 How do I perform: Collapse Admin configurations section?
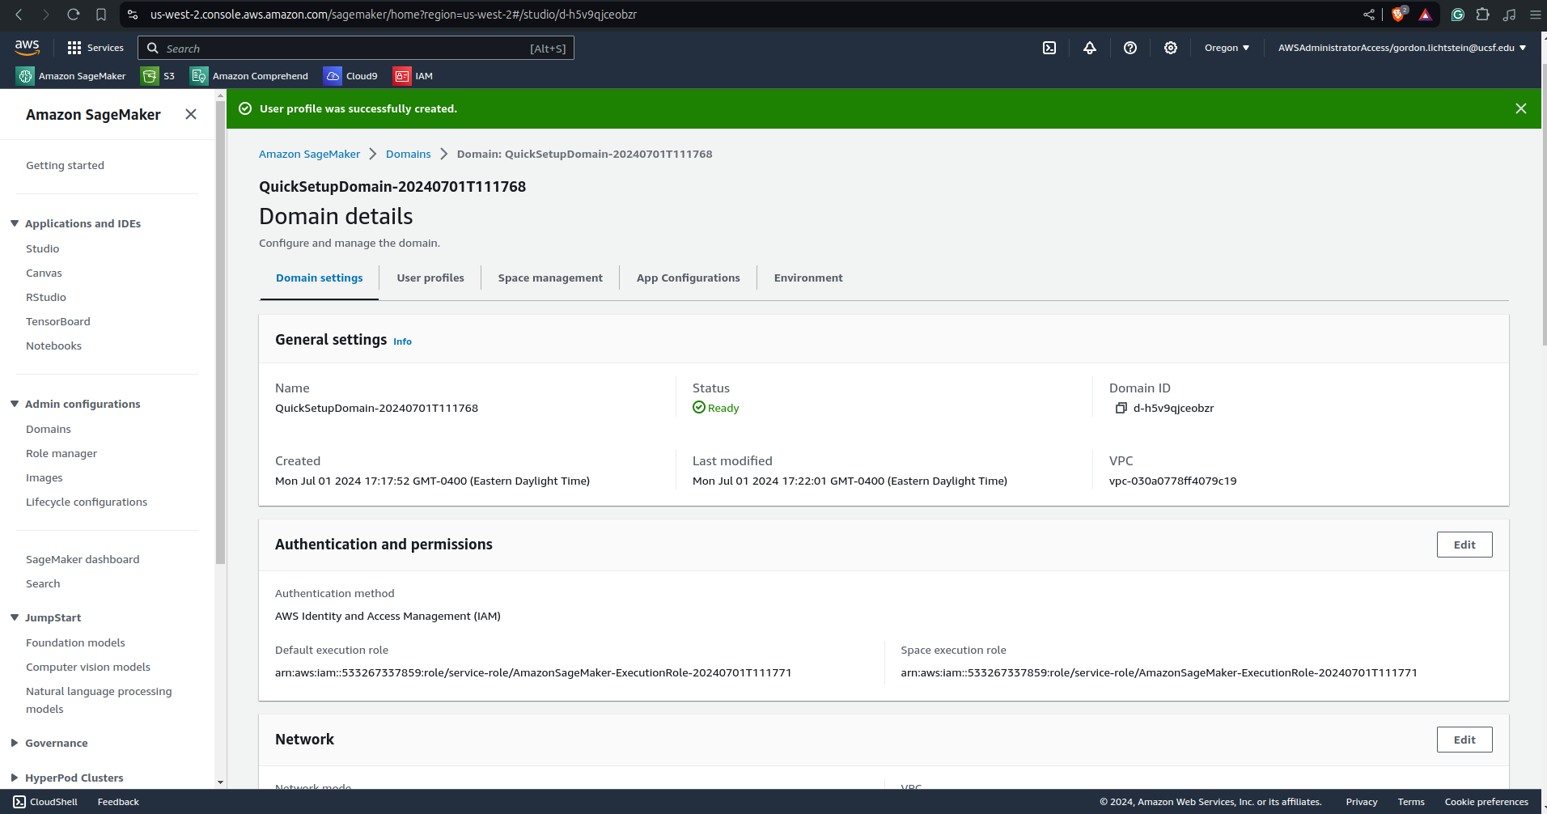pyautogui.click(x=15, y=404)
